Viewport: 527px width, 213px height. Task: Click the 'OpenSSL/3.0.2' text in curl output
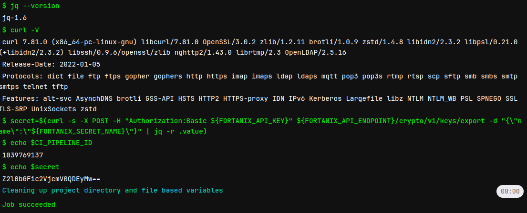click(x=229, y=42)
